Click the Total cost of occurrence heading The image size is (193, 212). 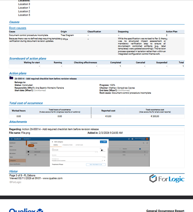26,103
